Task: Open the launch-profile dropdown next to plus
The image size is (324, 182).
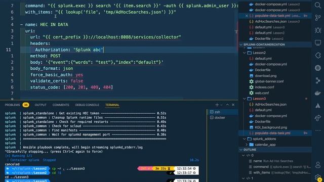Action: (222, 105)
